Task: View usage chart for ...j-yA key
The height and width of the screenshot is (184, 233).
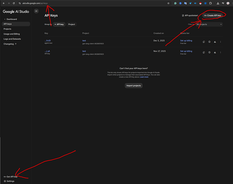Action: [x=215, y=52]
